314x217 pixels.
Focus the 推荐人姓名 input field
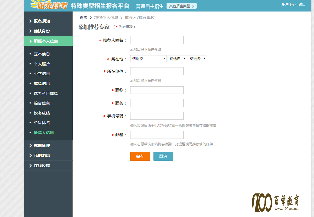(x=157, y=40)
